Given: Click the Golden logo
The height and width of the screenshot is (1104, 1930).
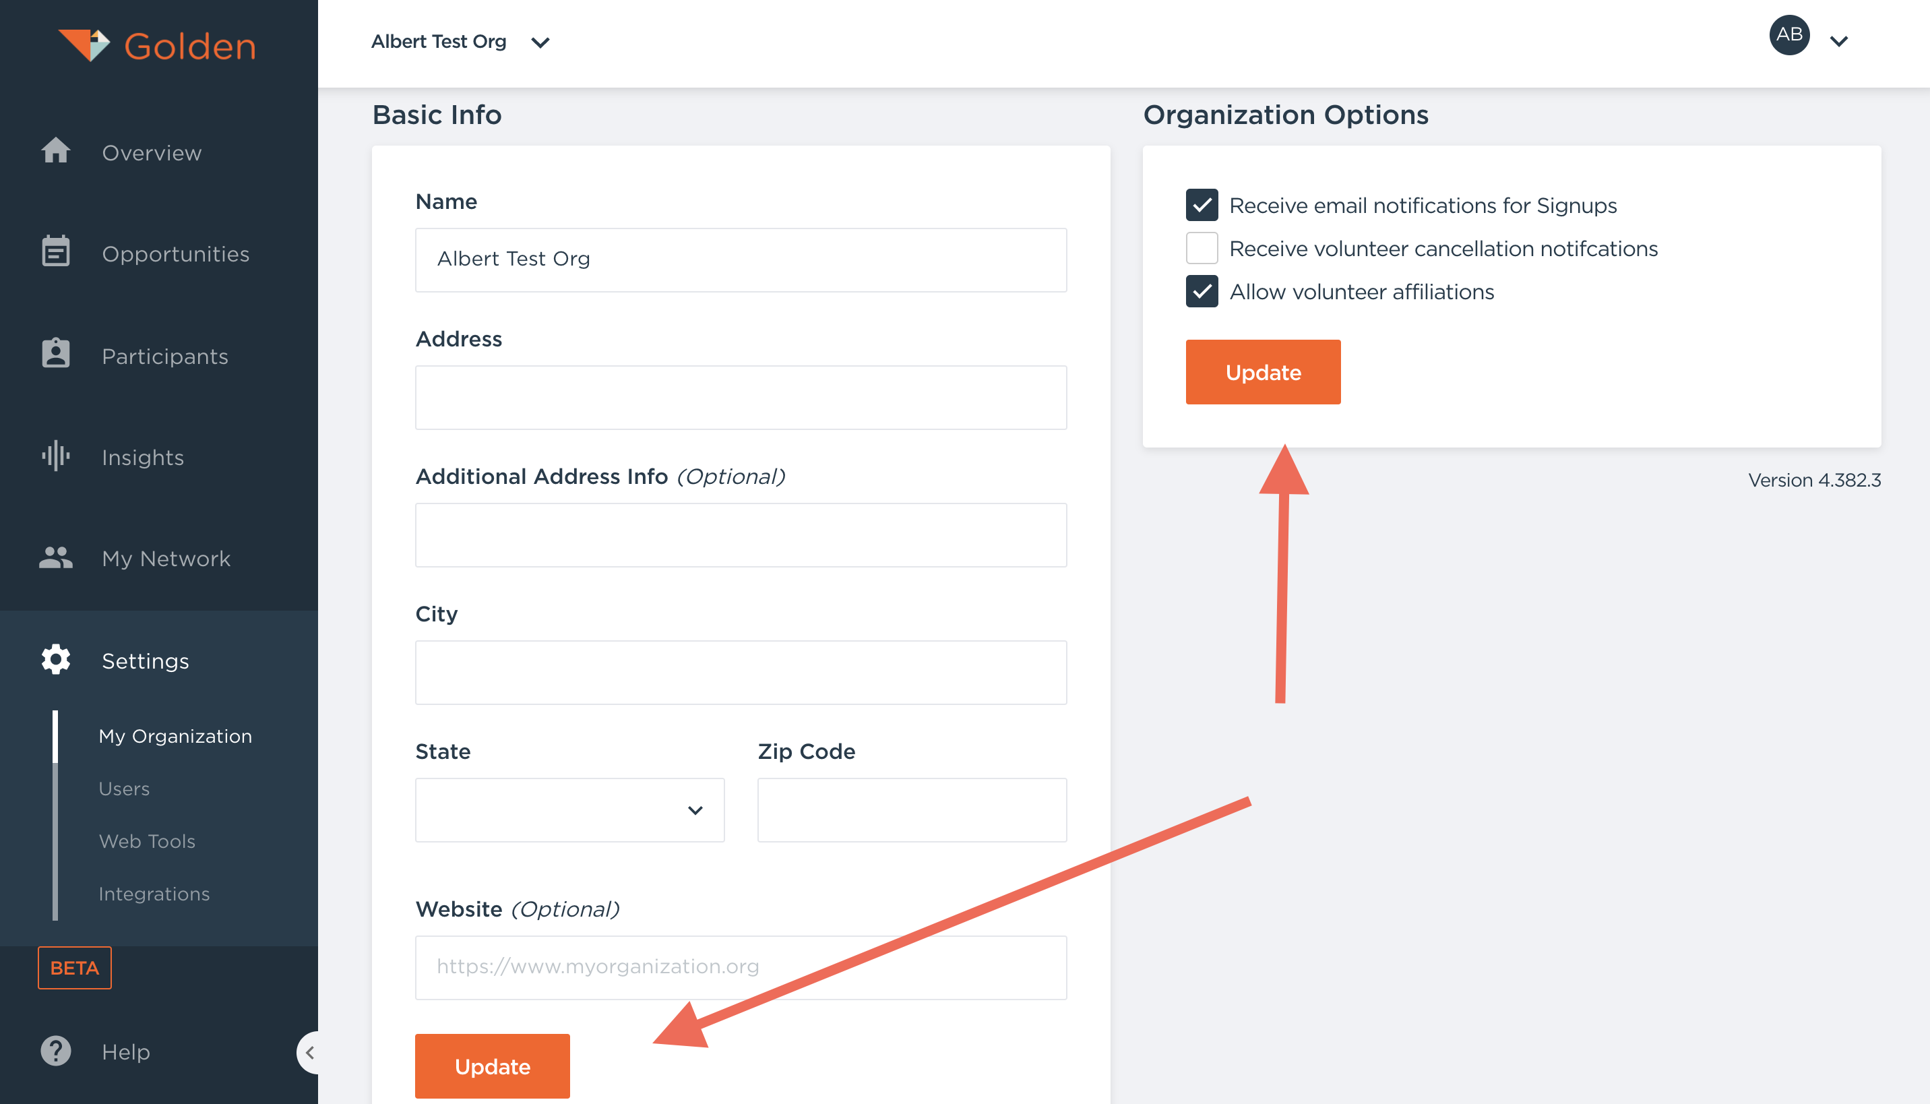Looking at the screenshot, I should point(158,46).
